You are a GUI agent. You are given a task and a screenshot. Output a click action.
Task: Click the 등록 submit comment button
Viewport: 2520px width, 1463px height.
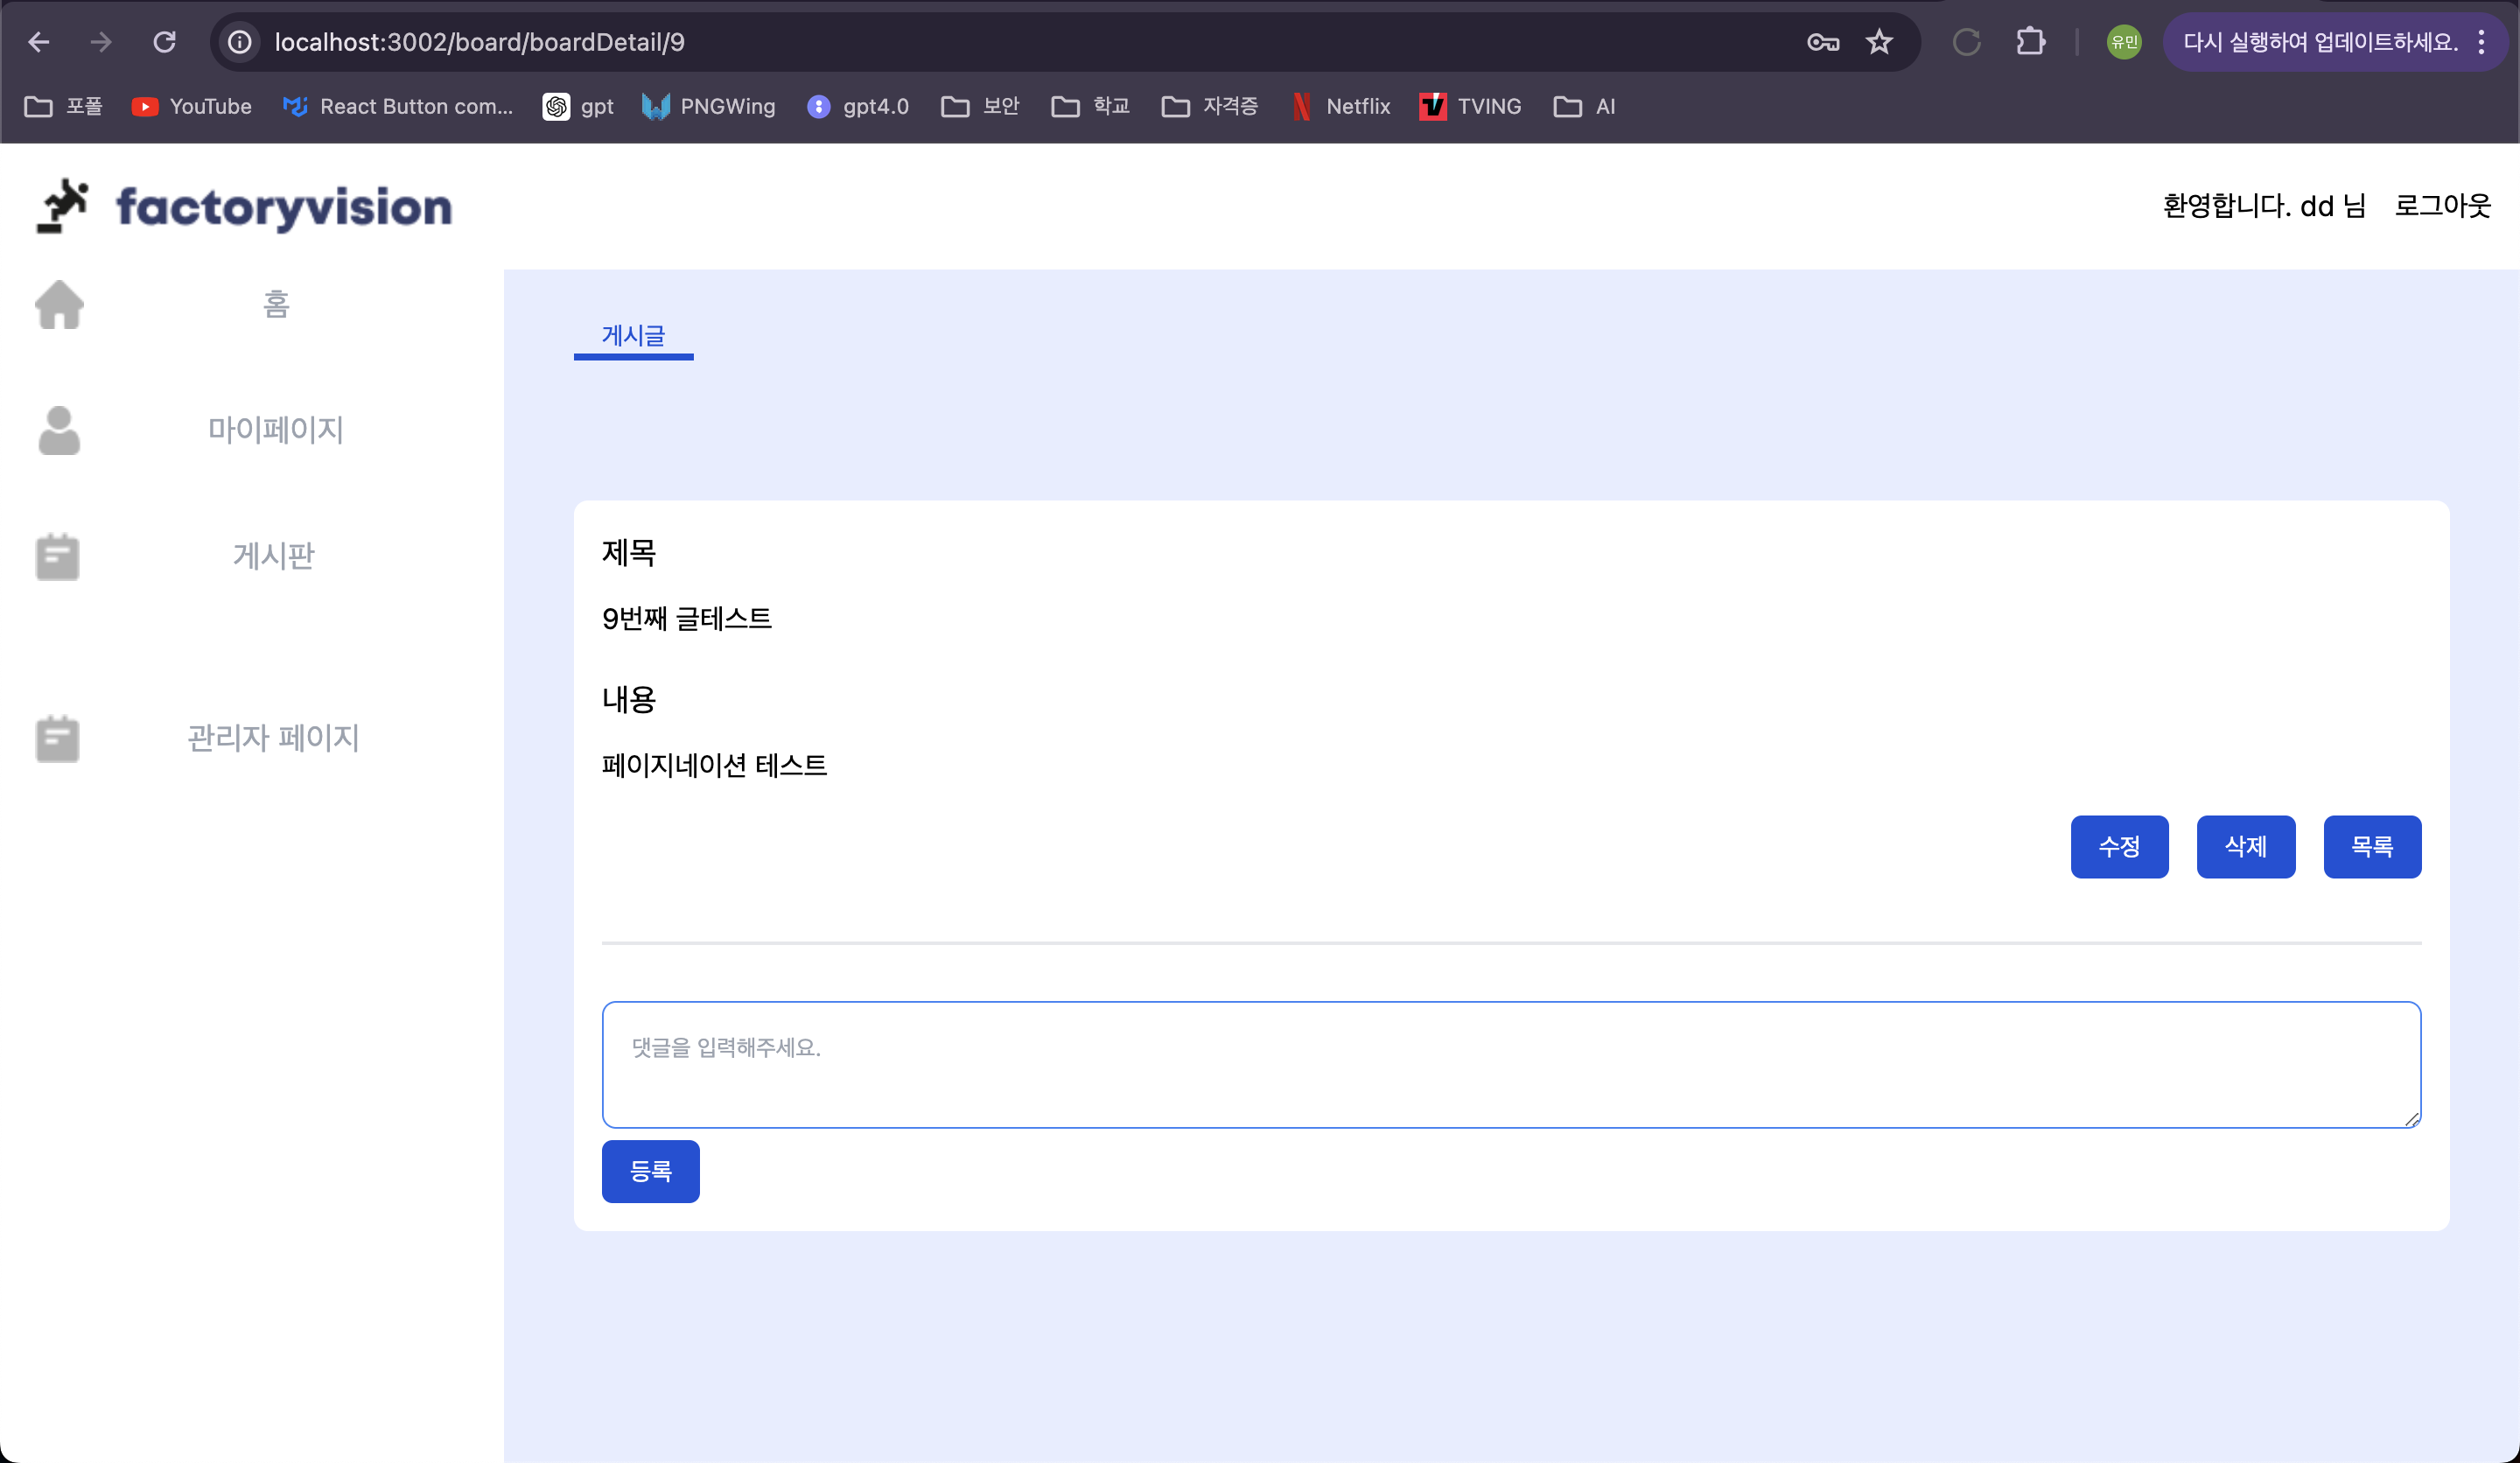click(651, 1171)
